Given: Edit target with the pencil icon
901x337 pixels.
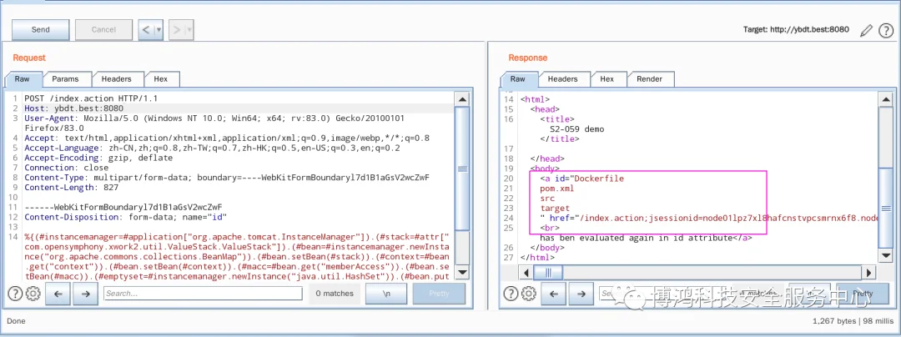Looking at the screenshot, I should [x=866, y=31].
